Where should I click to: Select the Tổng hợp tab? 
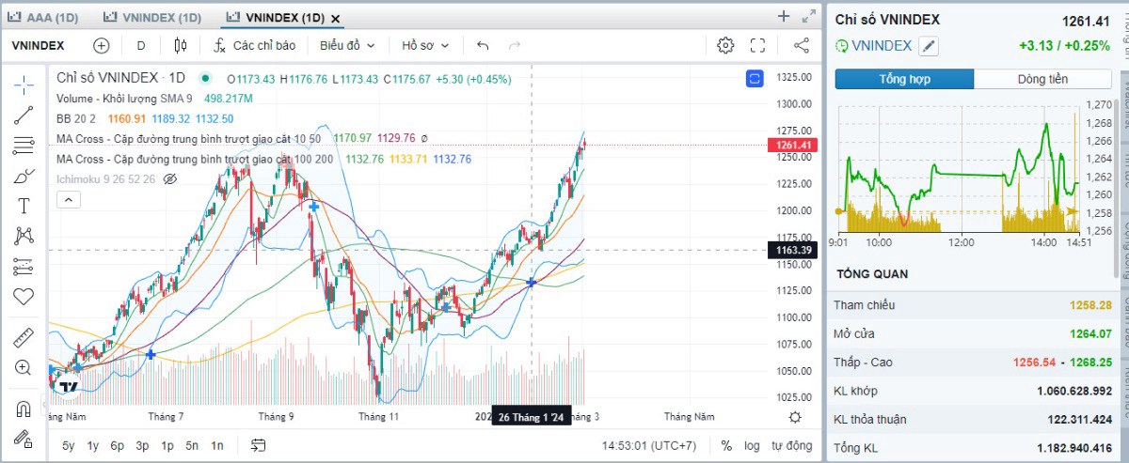pos(905,79)
